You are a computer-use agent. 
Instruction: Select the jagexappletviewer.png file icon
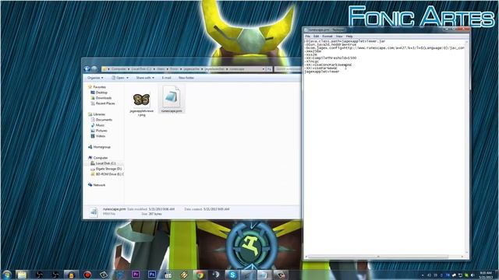tap(141, 101)
